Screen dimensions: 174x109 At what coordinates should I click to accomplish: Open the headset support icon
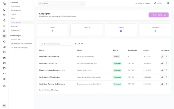point(4,42)
